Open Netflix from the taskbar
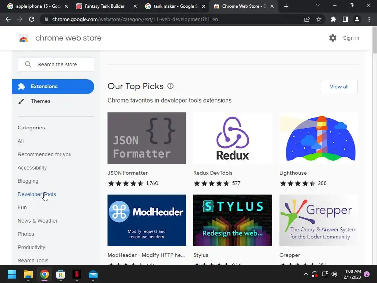The width and height of the screenshot is (377, 283). point(77,274)
